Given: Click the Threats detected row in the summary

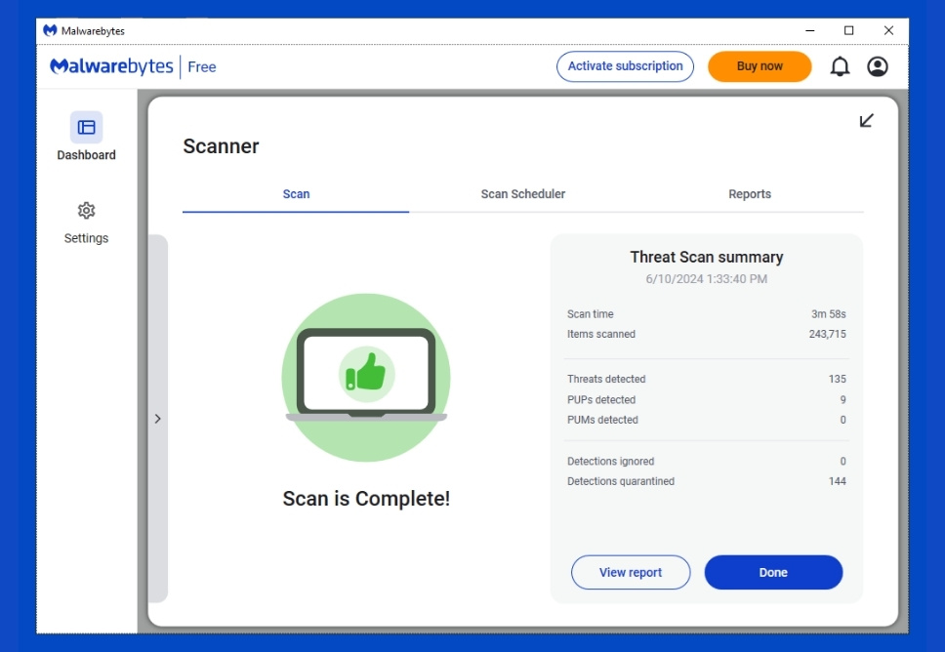Looking at the screenshot, I should pos(706,379).
